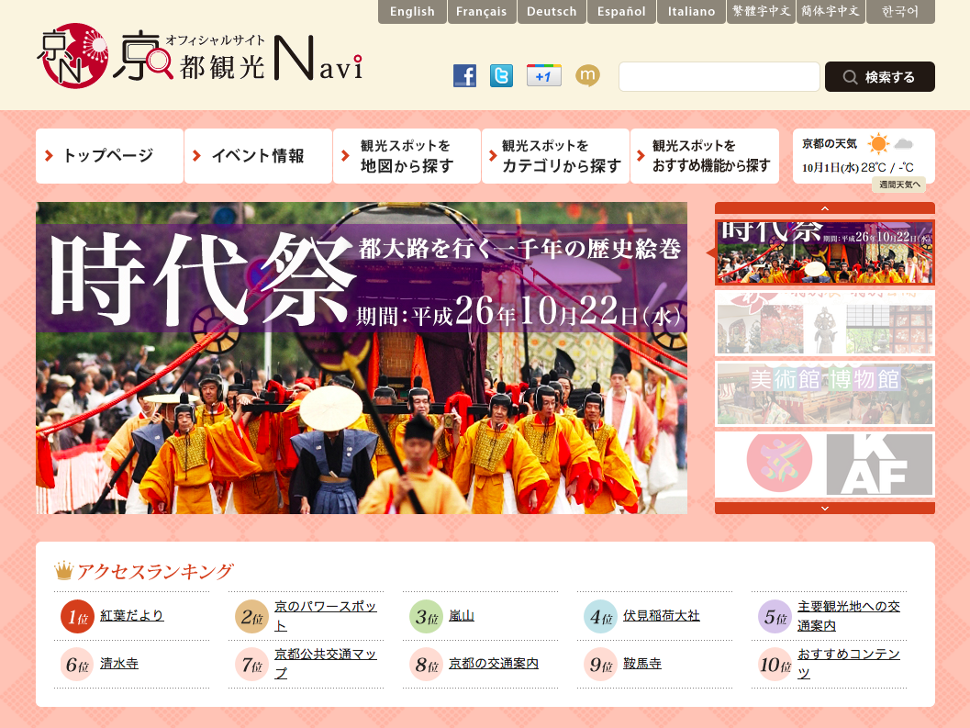The width and height of the screenshot is (970, 728).
Task: Open the 鞍馬寺 ranking link
Action: tap(642, 663)
